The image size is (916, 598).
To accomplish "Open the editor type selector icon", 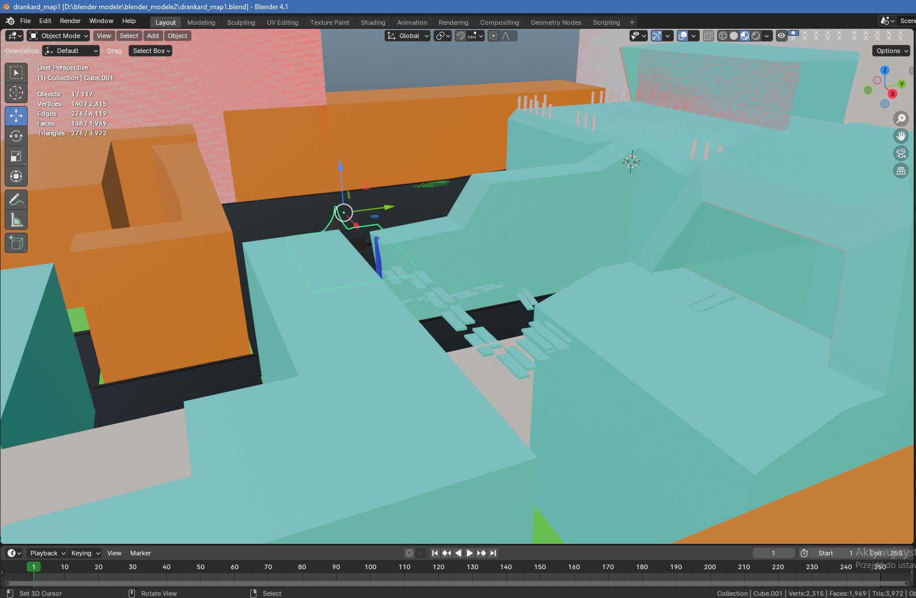I will [x=14, y=36].
